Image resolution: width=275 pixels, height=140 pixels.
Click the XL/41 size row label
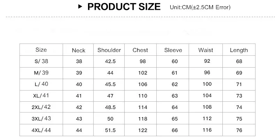[41, 96]
